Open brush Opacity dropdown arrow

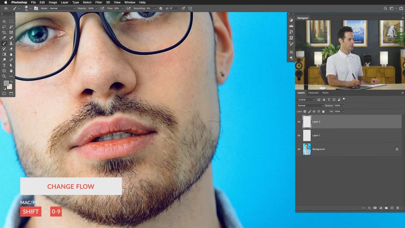pos(96,8)
